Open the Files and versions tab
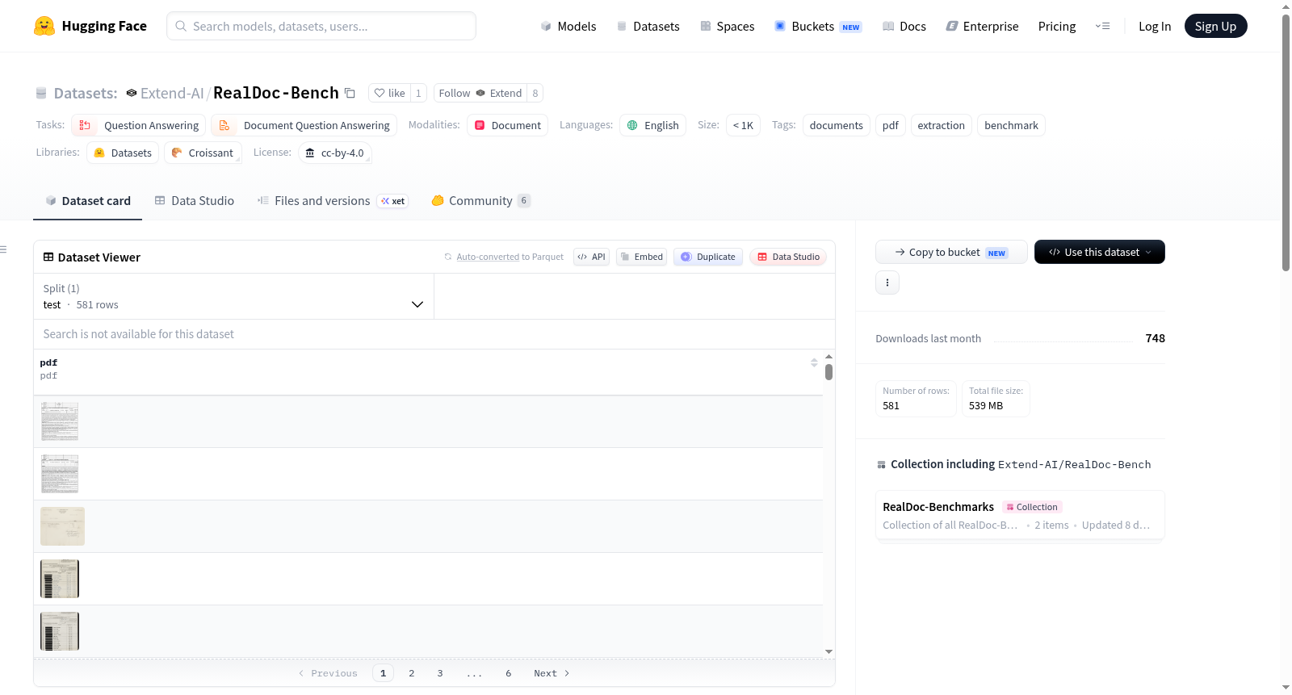This screenshot has width=1292, height=695. pos(332,201)
